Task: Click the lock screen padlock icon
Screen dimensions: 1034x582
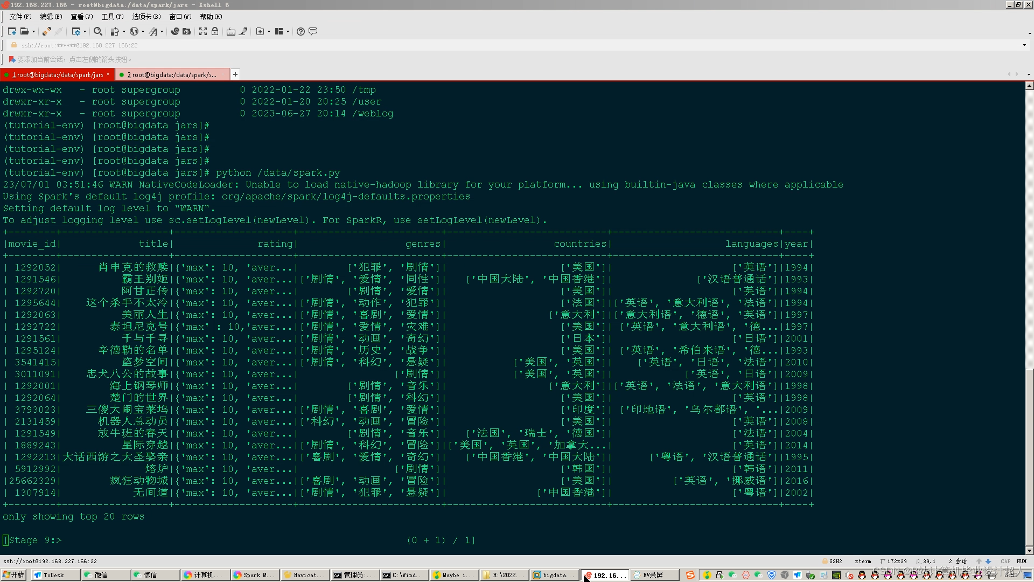Action: pos(215,31)
